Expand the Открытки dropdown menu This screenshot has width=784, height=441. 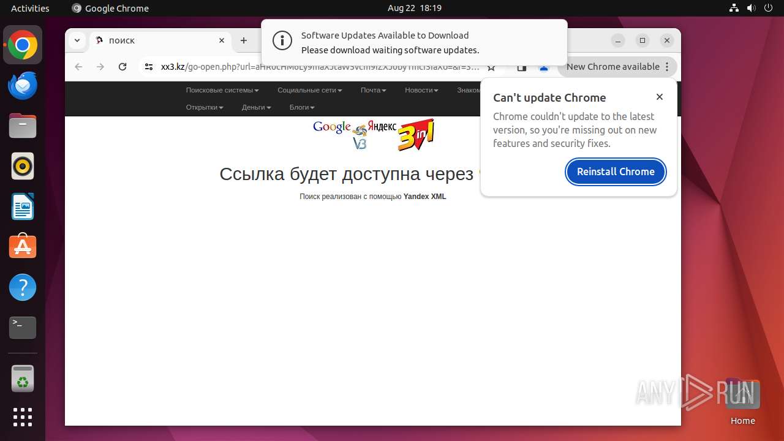tap(205, 107)
